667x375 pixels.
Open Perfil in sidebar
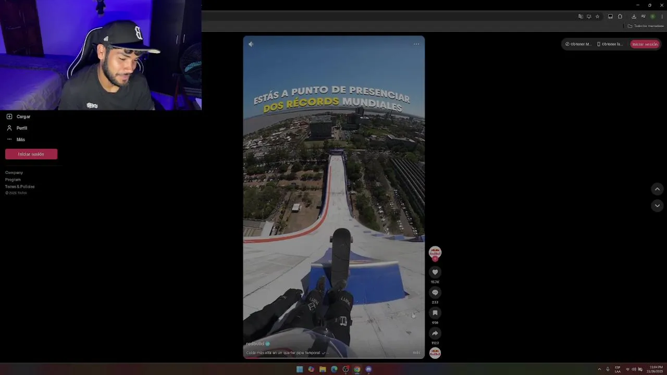tap(17, 128)
